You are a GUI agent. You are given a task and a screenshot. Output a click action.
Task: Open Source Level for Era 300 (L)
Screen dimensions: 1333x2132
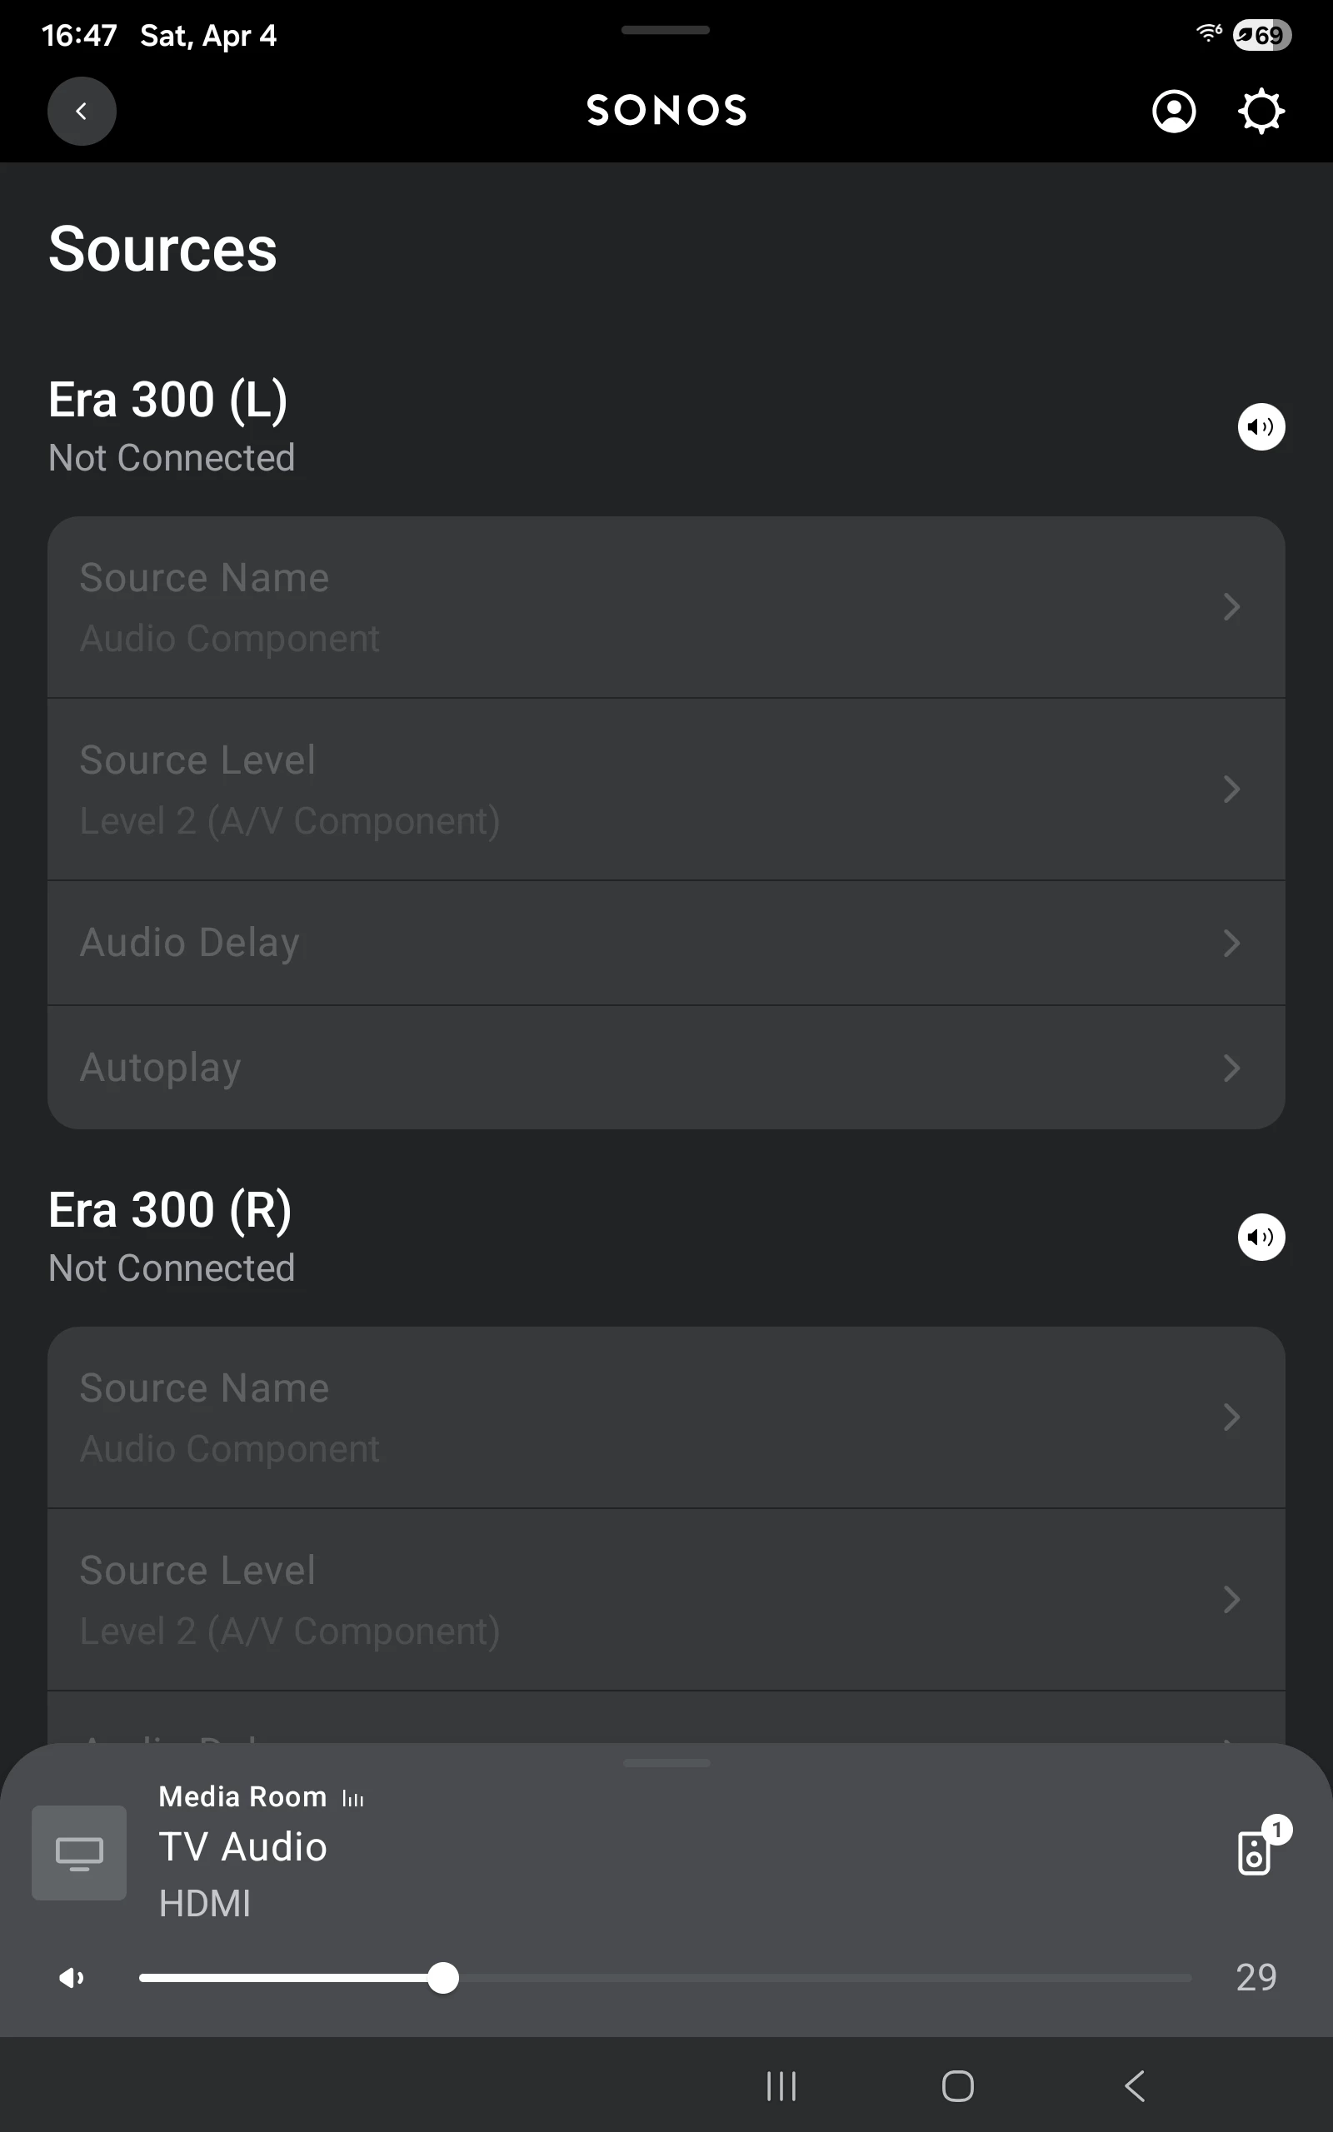[x=666, y=790]
